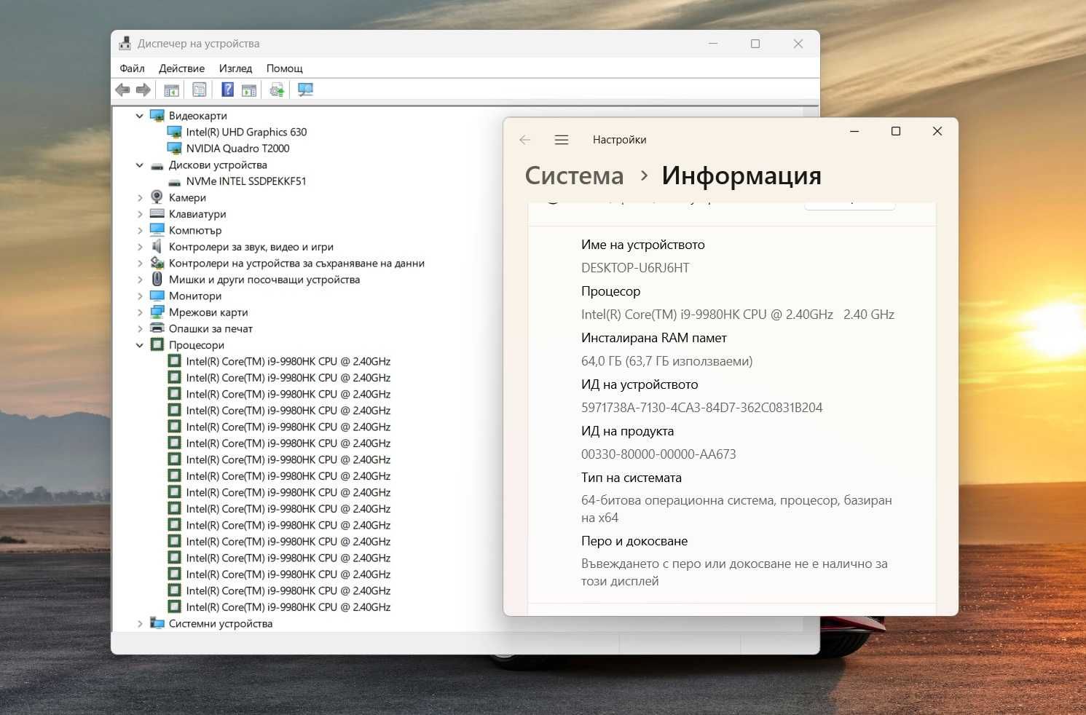1086x715 pixels.
Task: Select processor value ending 2.40 GHz in Настройки
Action: coord(738,315)
